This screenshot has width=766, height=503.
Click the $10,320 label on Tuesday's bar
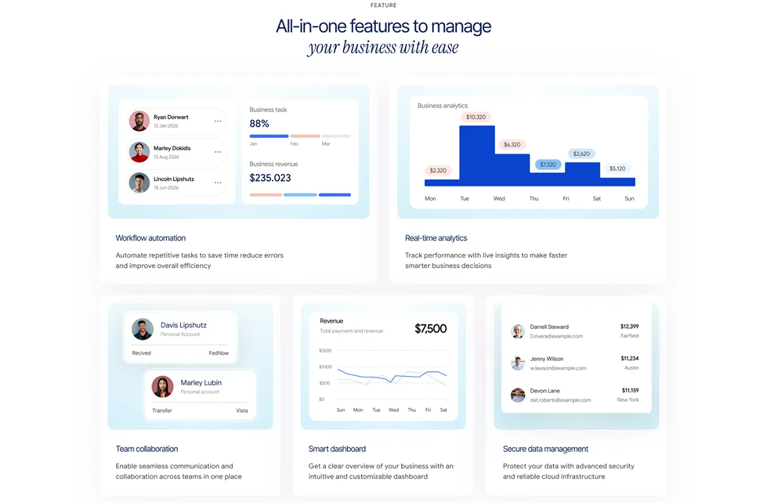pos(476,117)
